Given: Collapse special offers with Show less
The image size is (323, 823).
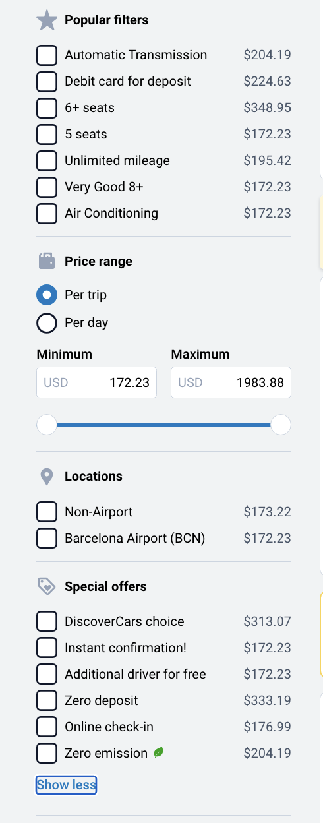Looking at the screenshot, I should click(67, 785).
